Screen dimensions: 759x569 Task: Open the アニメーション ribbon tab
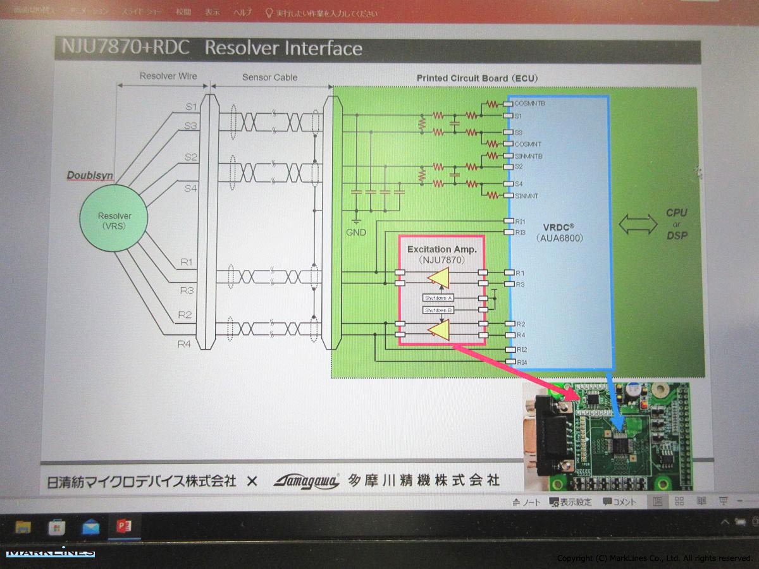(90, 12)
